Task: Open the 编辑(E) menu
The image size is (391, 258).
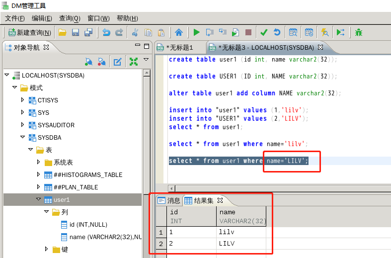Action: [x=42, y=18]
